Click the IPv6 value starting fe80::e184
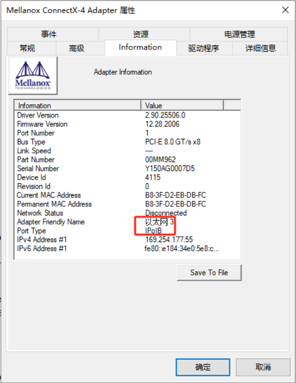 pyautogui.click(x=182, y=249)
